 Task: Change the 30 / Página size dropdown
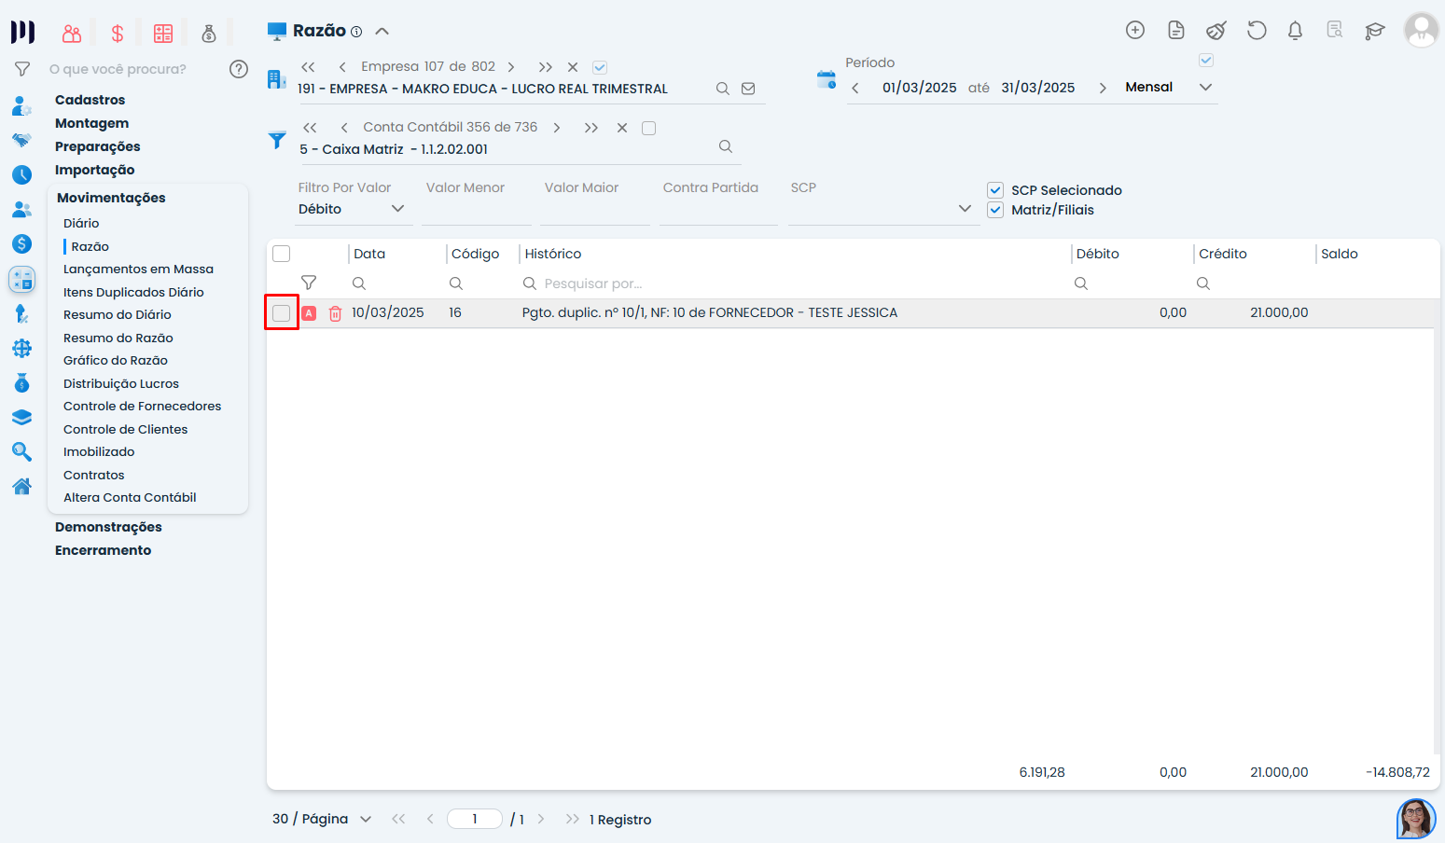click(322, 819)
